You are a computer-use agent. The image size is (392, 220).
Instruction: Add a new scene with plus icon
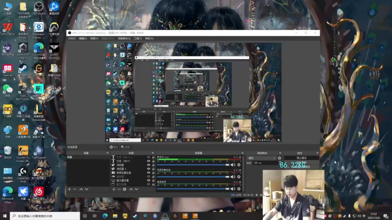click(70, 189)
